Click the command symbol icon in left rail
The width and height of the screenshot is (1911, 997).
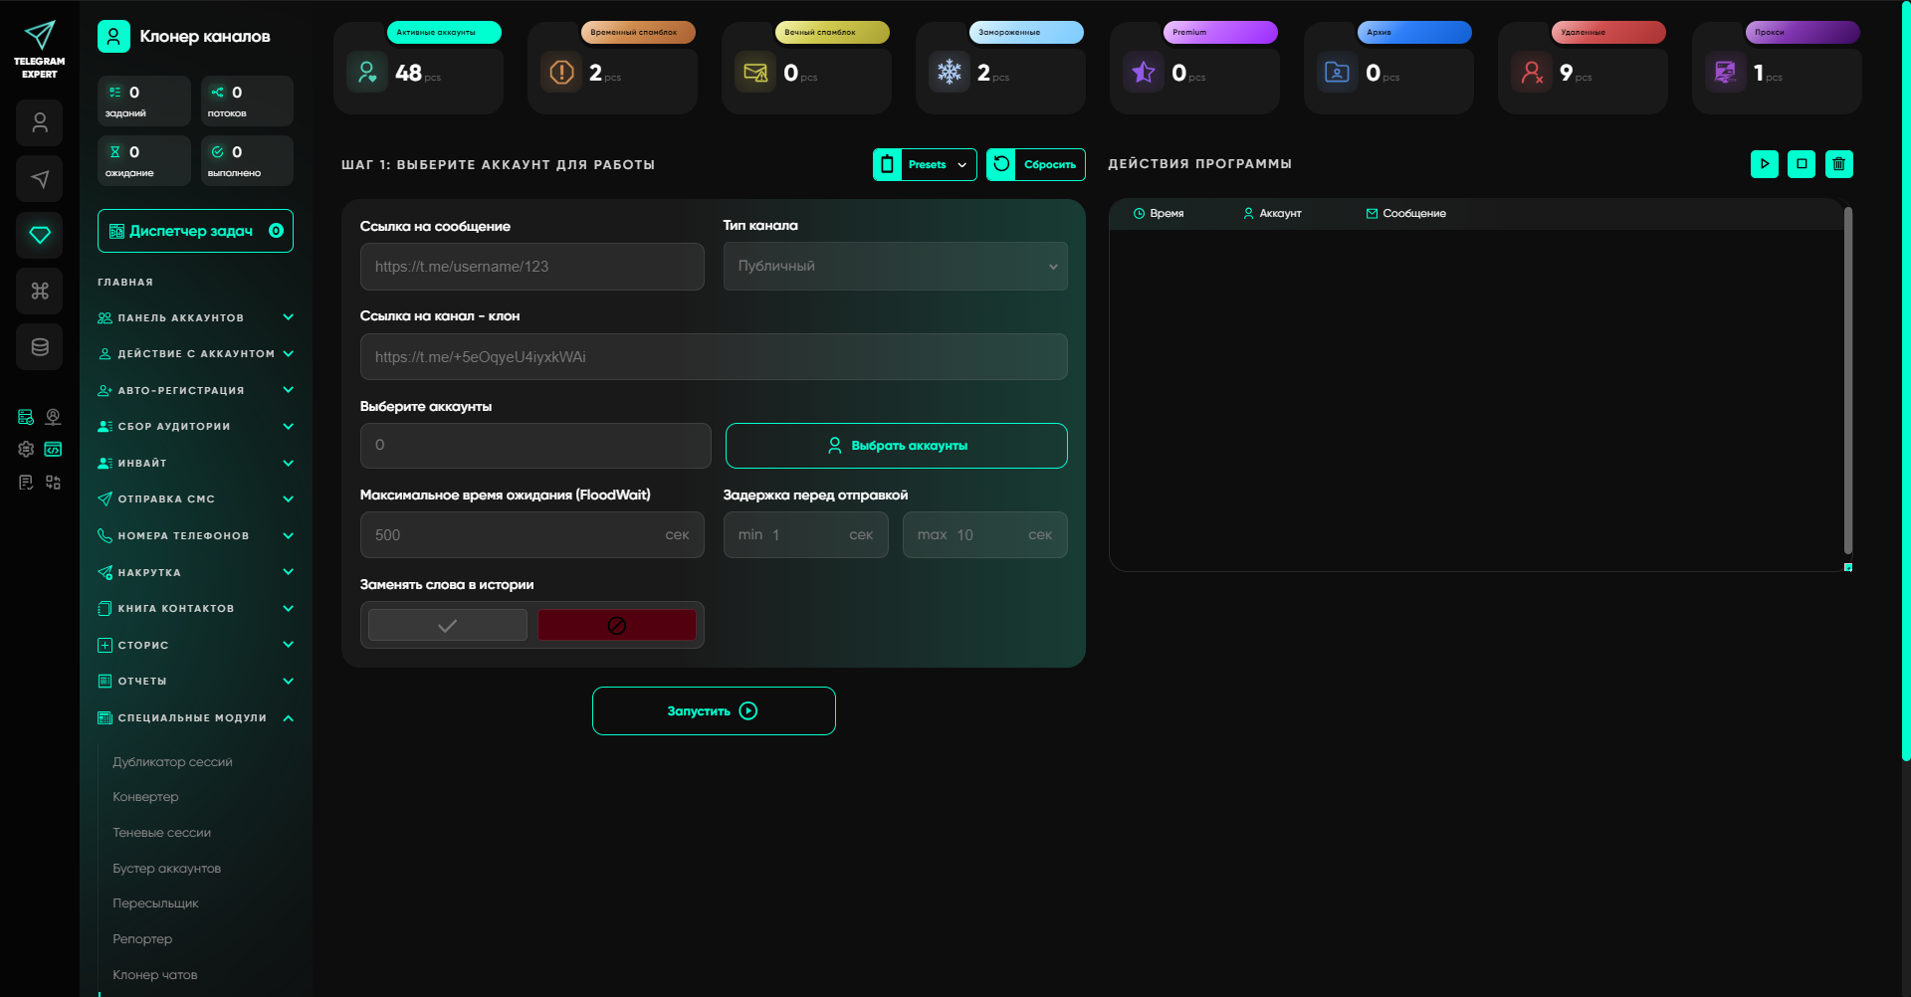pyautogui.click(x=40, y=291)
